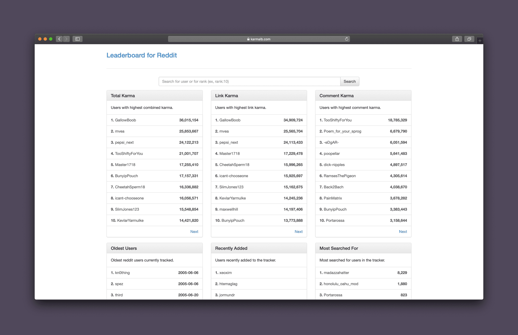Open madazzahatter in Most Searched For
The image size is (518, 335).
click(x=336, y=273)
